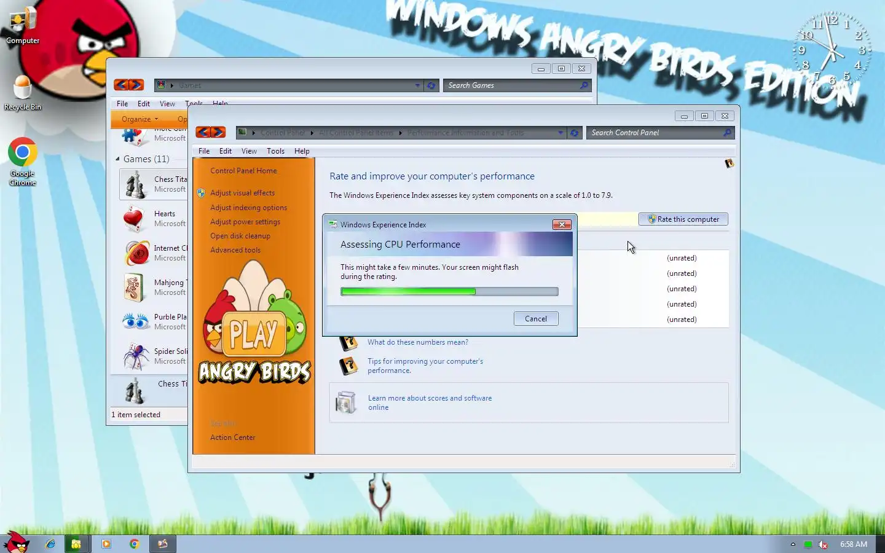Select the Spider Solitaire game icon
Screen dimensions: 885x553
click(x=135, y=356)
